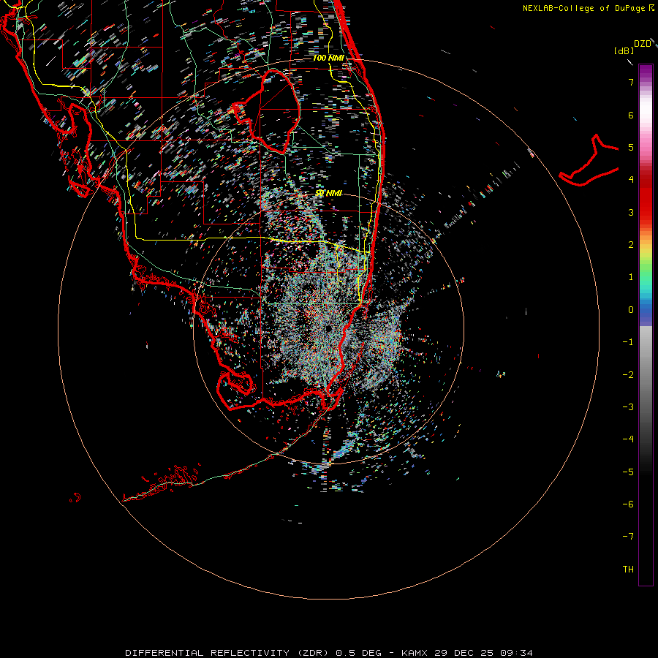Click the "5" value on the ZDR scale
658x658 pixels.
click(x=631, y=147)
